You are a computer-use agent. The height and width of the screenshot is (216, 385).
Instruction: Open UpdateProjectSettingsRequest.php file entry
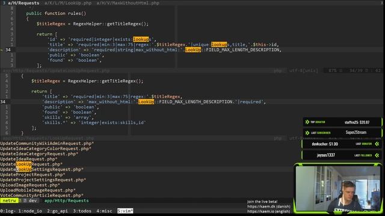(43, 180)
